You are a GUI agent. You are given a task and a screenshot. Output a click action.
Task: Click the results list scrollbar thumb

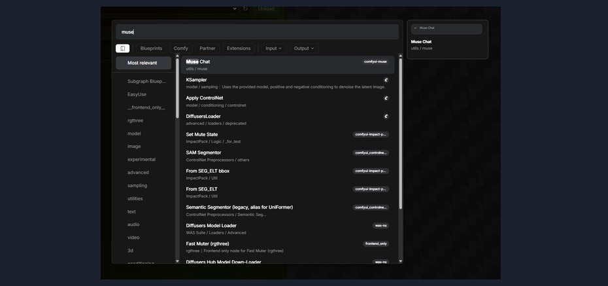point(401,134)
